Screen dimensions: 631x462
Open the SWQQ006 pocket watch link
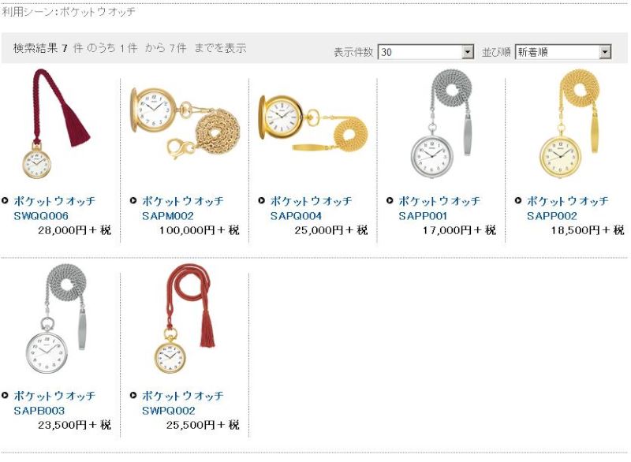(54, 208)
